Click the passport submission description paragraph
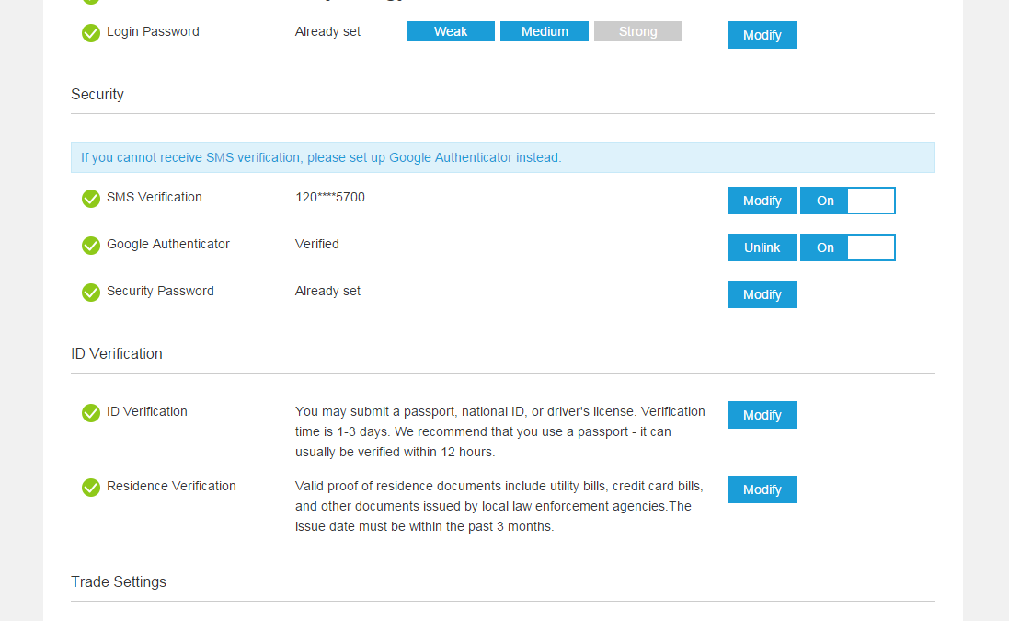 point(500,431)
